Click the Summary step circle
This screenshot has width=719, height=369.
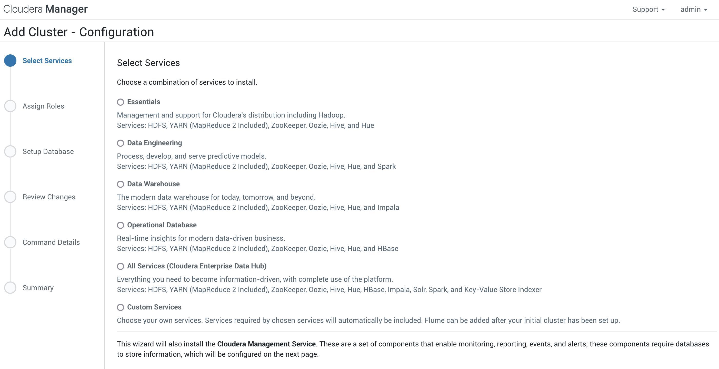click(10, 288)
